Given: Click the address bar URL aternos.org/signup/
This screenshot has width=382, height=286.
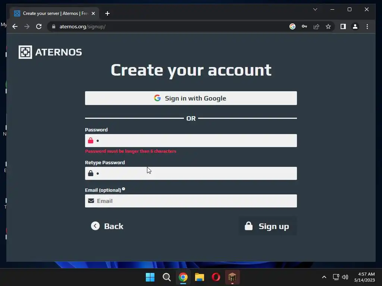Looking at the screenshot, I should pyautogui.click(x=82, y=26).
